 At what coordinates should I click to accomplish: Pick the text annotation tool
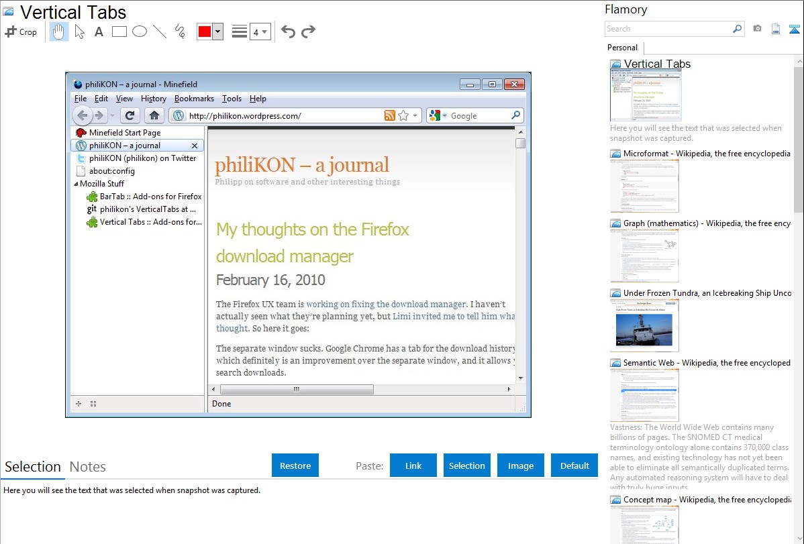coord(99,32)
